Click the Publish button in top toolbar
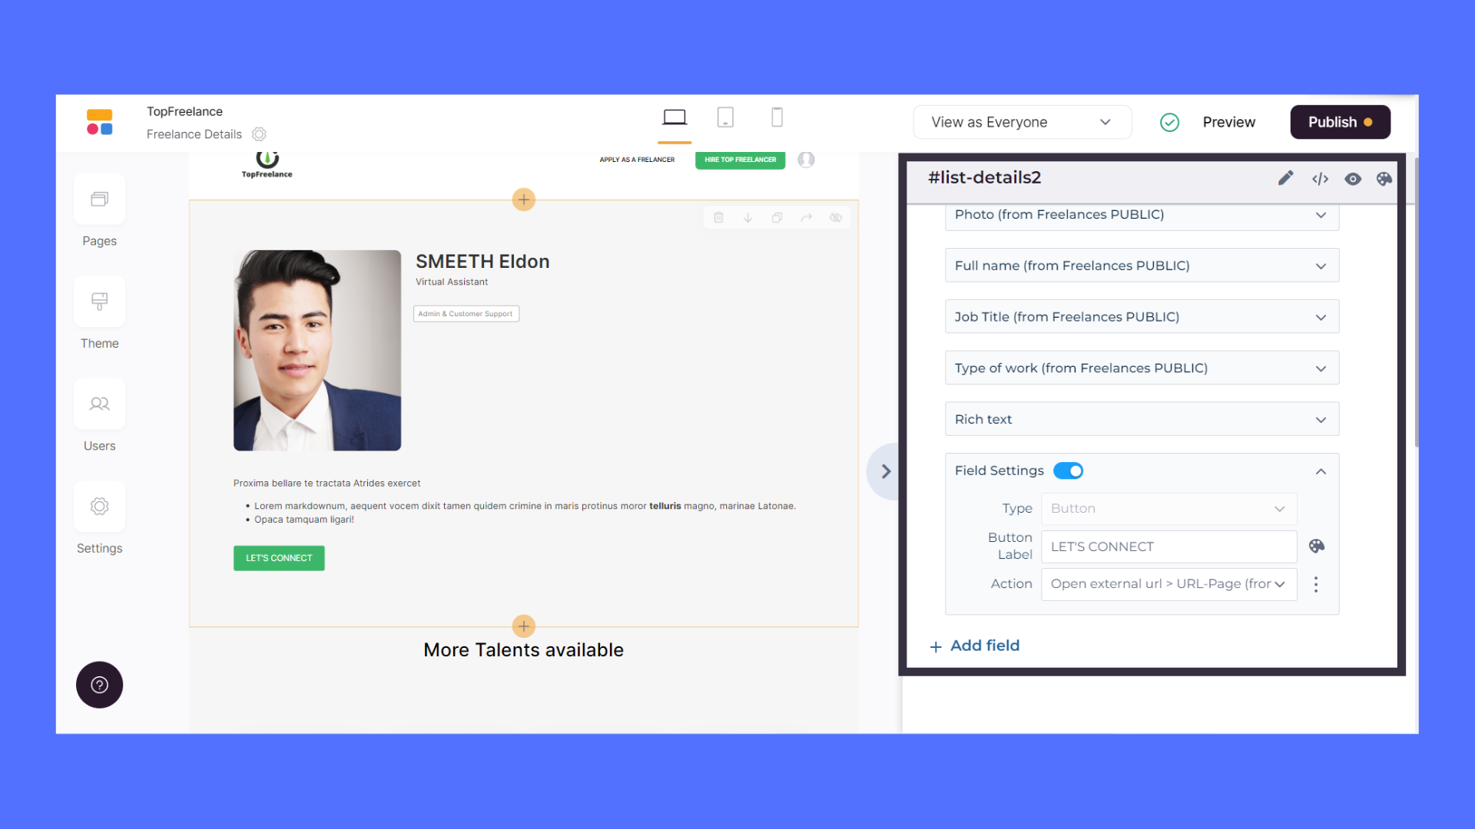 pos(1339,121)
